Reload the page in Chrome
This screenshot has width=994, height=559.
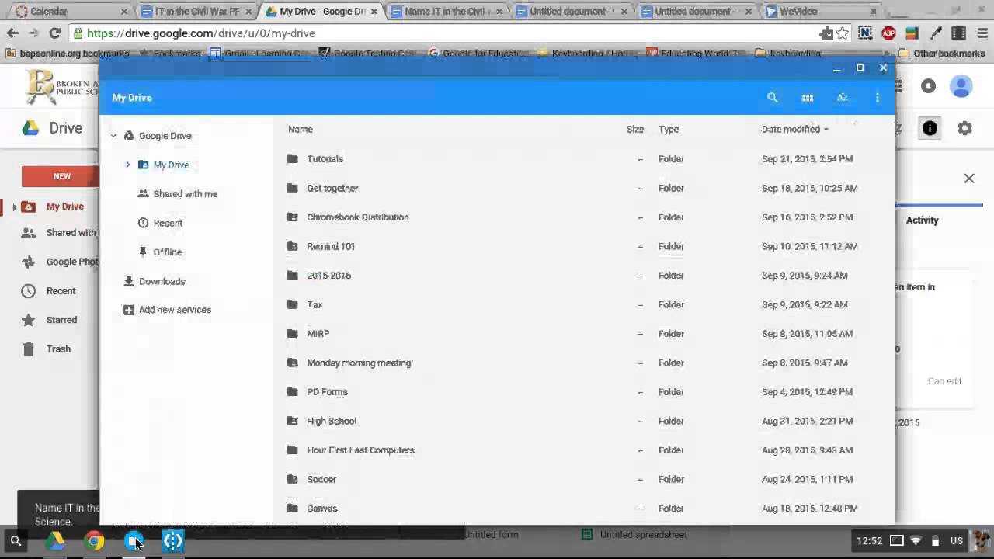pyautogui.click(x=54, y=33)
